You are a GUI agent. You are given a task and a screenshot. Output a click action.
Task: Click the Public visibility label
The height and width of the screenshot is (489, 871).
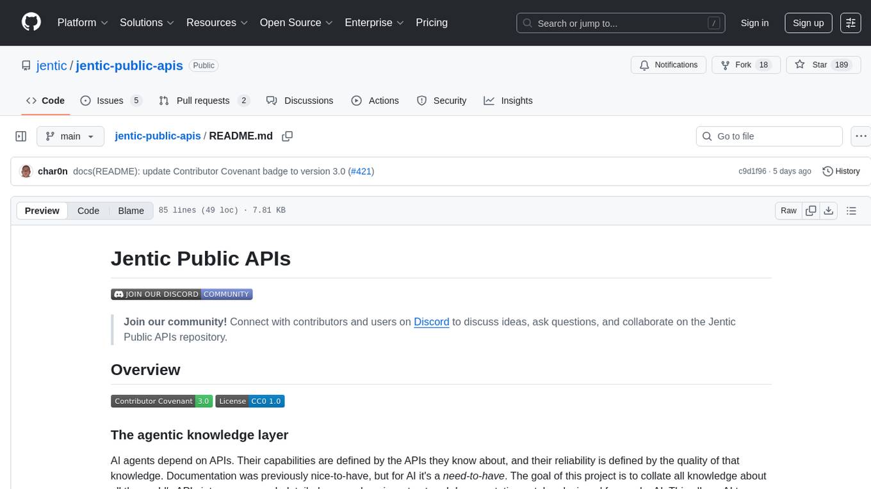pyautogui.click(x=204, y=65)
